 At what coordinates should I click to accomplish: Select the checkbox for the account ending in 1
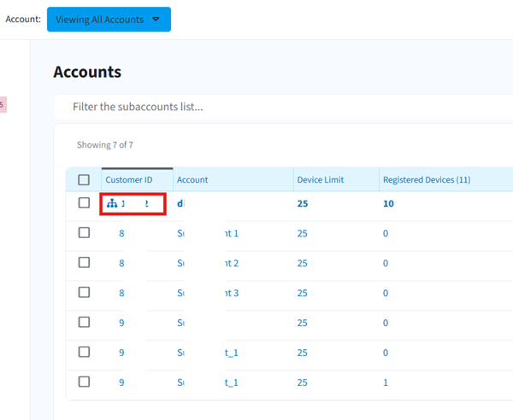point(84,233)
